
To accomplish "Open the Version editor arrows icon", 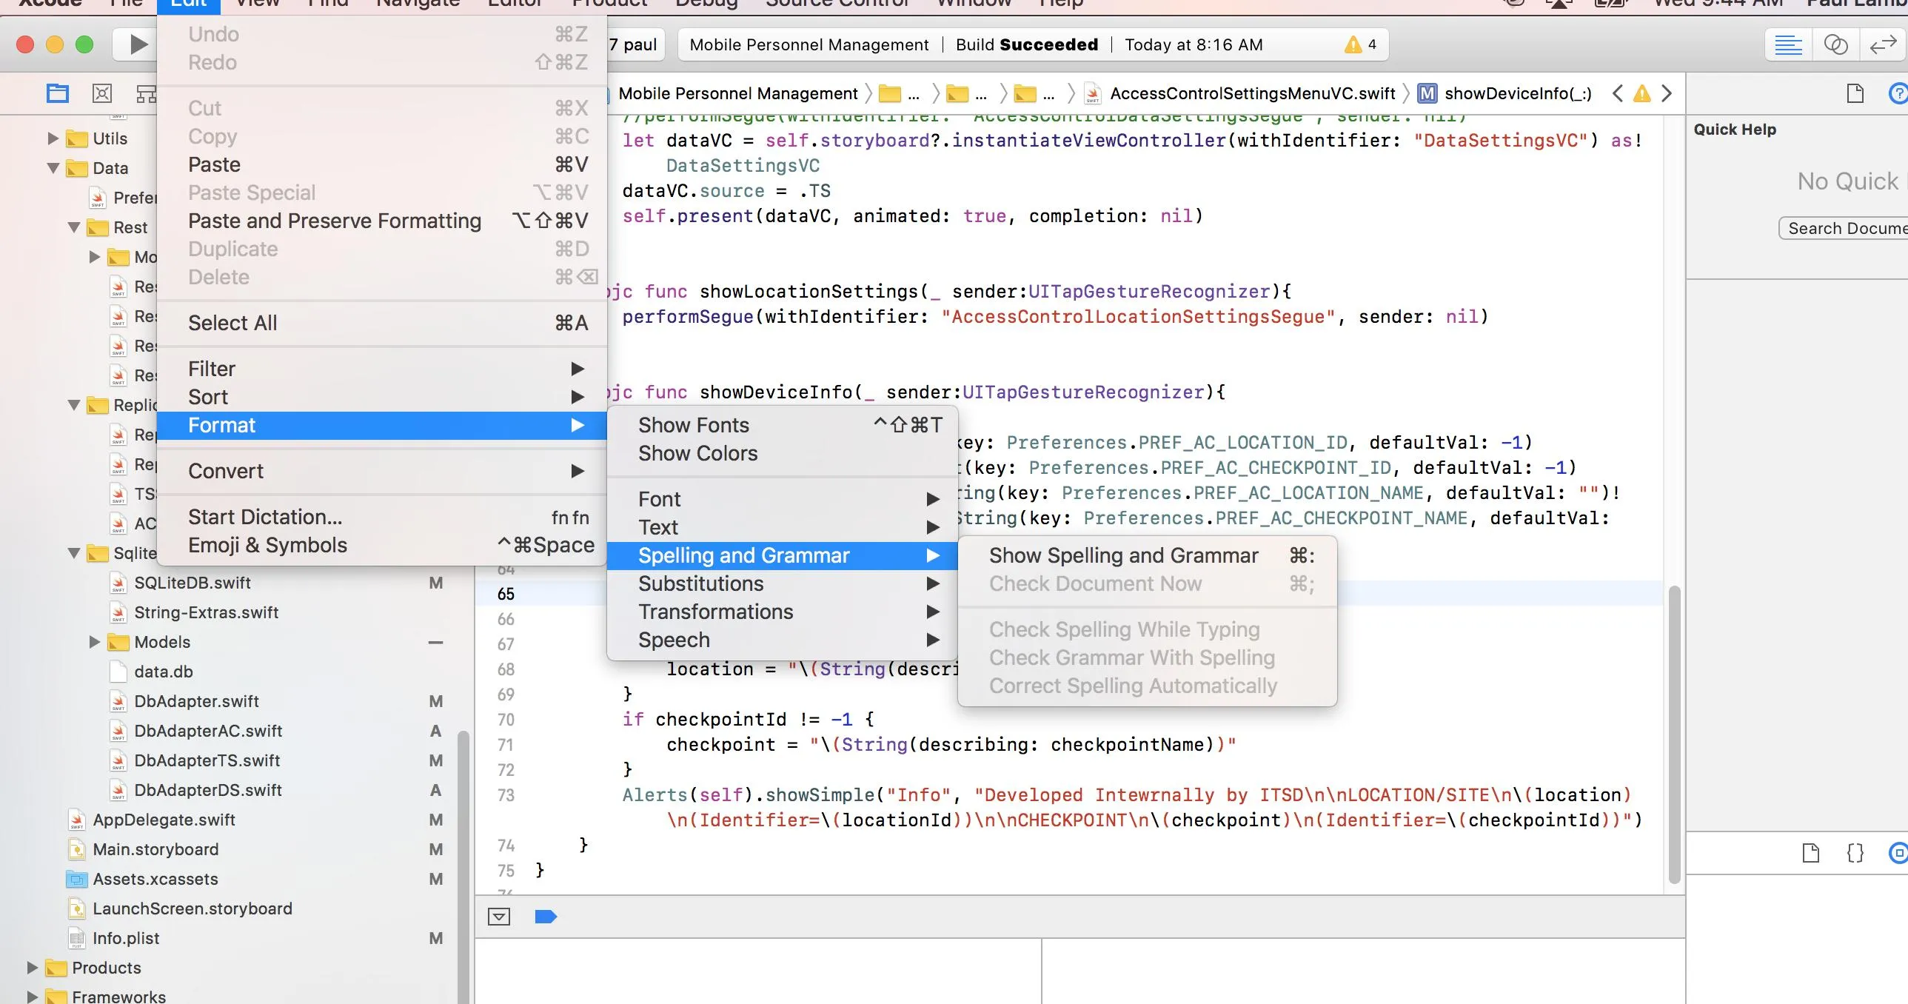I will tap(1883, 44).
